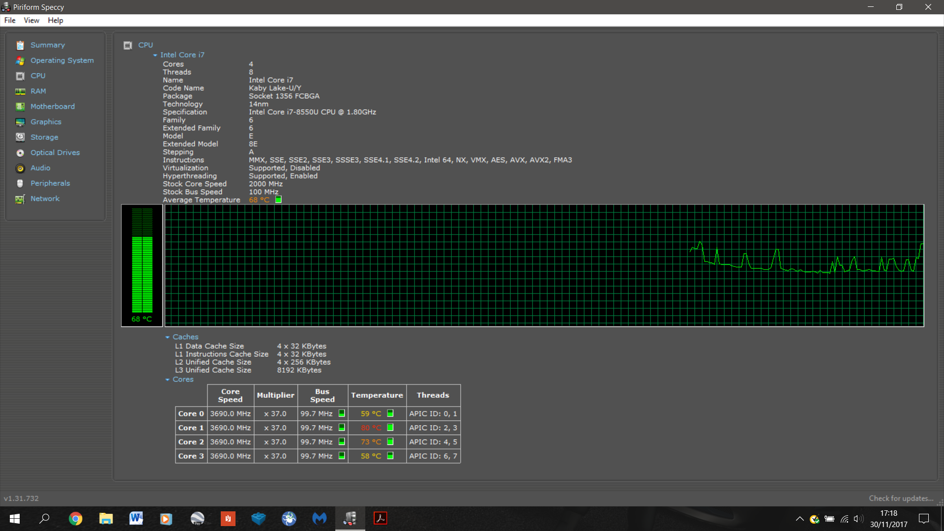Open the Motherboard icon in sidebar
Screen dimensions: 944x531
(20, 107)
